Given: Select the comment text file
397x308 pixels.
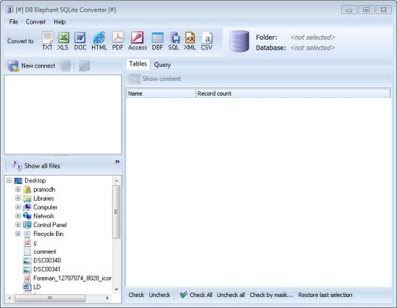Looking at the screenshot, I should point(40,251).
